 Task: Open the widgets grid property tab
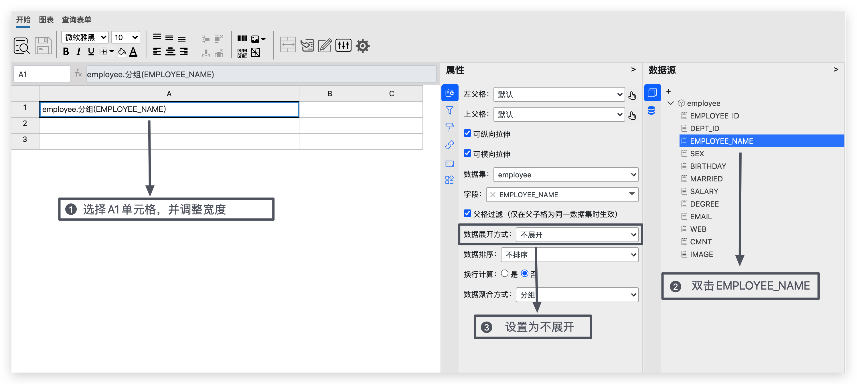[449, 180]
